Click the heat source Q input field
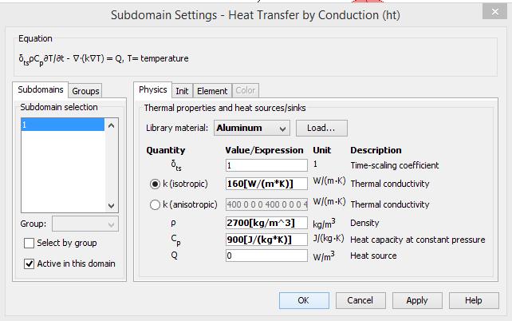The height and width of the screenshot is (321, 512). pyautogui.click(x=266, y=256)
